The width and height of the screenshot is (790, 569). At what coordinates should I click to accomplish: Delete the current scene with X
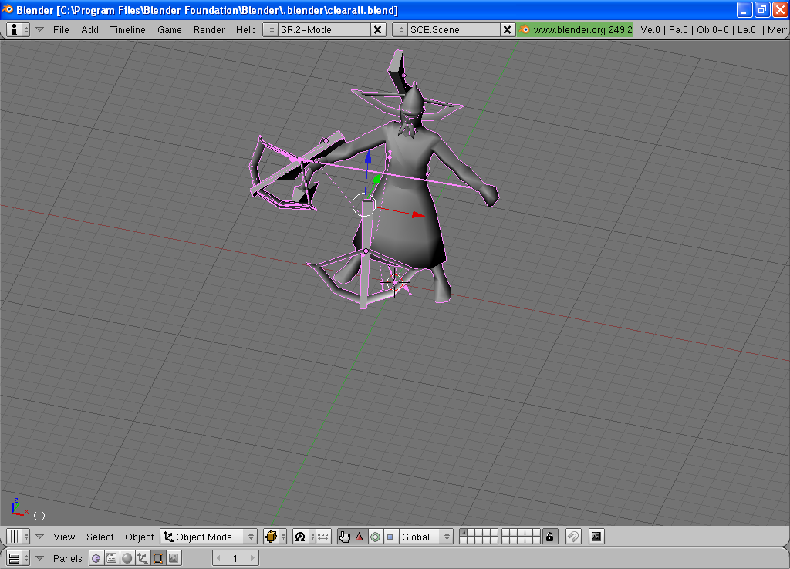pos(508,30)
